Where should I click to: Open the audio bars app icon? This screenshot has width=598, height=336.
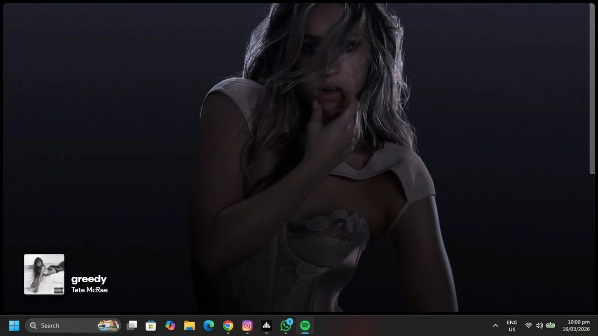click(267, 326)
